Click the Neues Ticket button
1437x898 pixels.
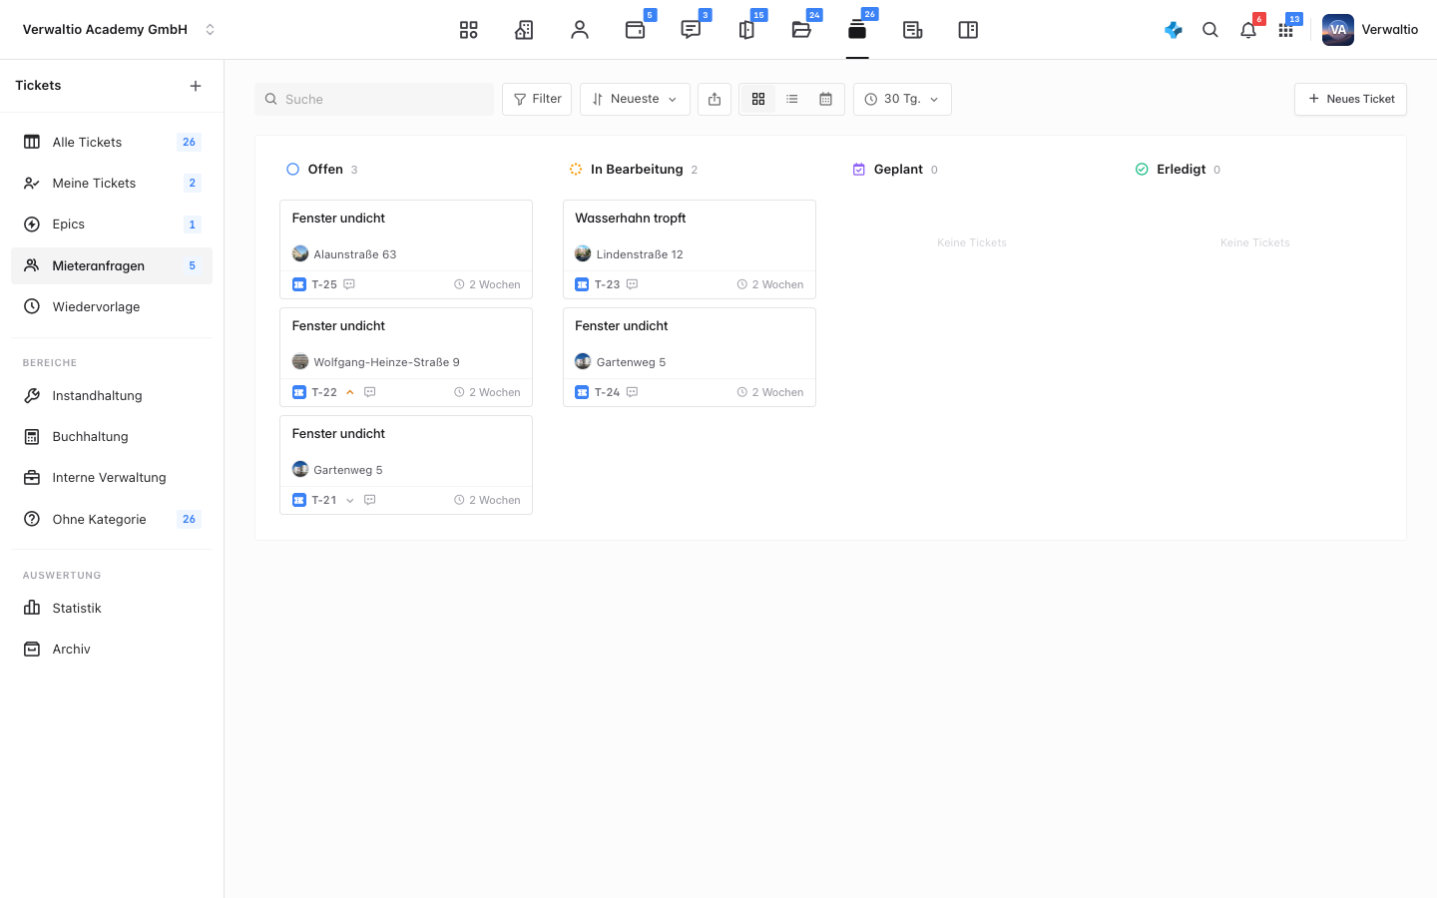click(x=1350, y=99)
